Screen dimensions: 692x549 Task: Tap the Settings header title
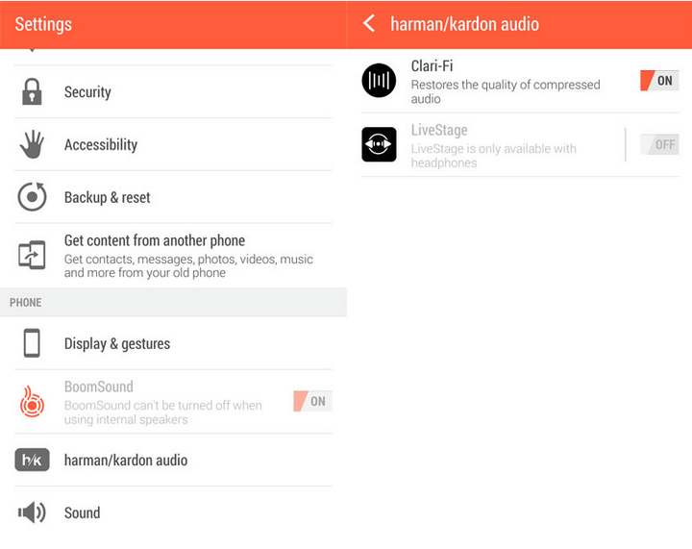pos(43,24)
